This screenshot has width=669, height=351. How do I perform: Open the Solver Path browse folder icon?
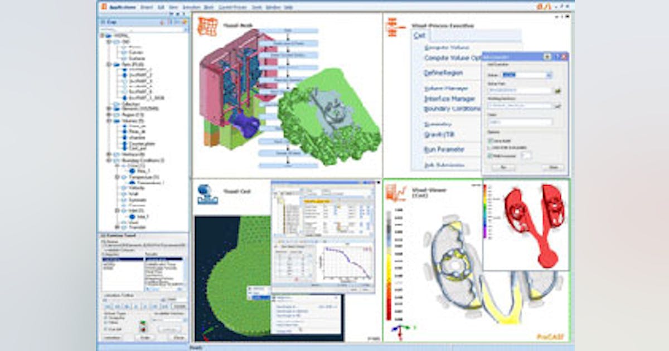click(556, 90)
